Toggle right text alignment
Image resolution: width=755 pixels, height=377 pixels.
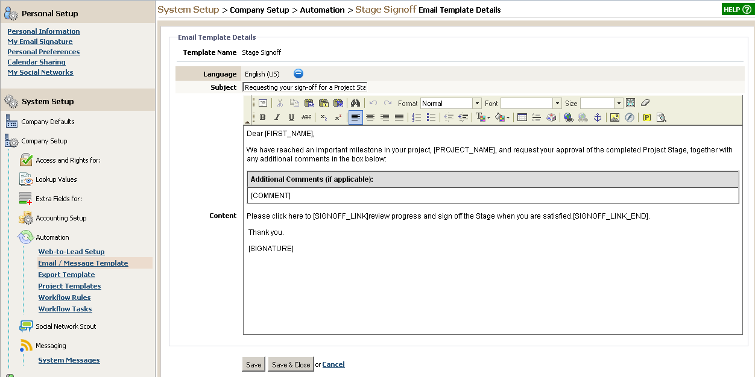tap(385, 117)
